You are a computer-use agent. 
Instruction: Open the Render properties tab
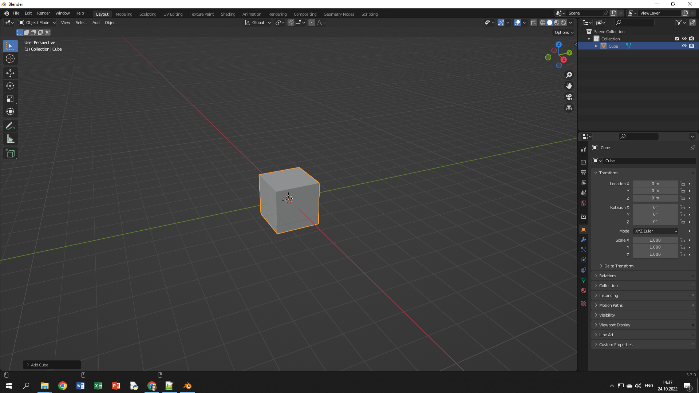point(584,162)
